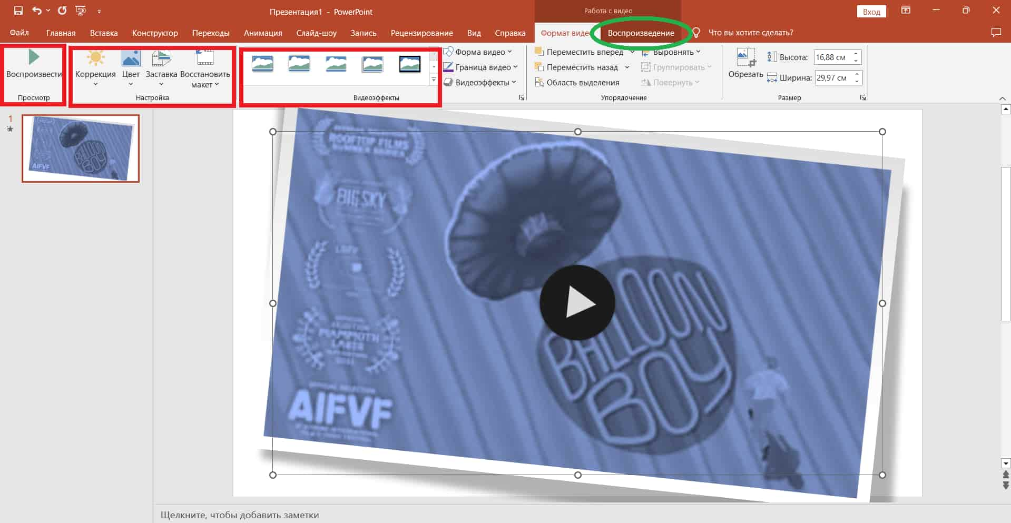Select slide 1 thumbnail in panel
Screen dimensions: 1011x523
tap(81, 149)
